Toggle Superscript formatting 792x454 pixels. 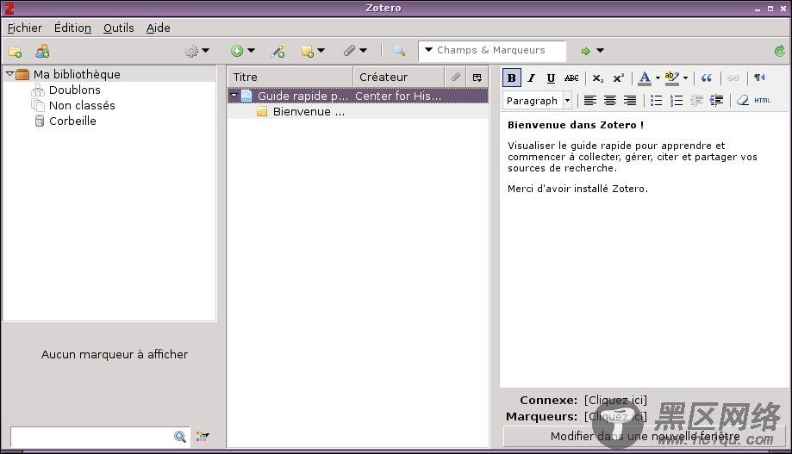coord(618,78)
